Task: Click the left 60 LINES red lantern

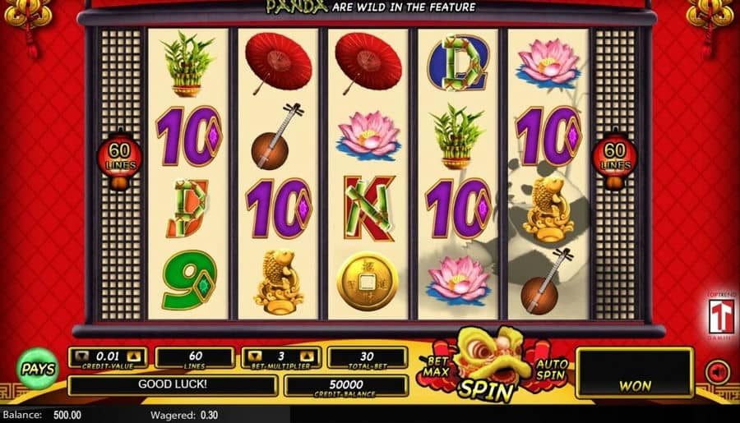Action: pos(119,159)
